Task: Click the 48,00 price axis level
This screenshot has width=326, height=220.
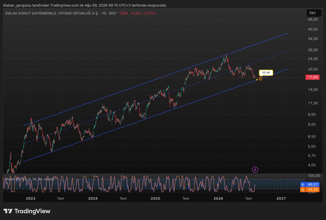Action: [x=313, y=20]
